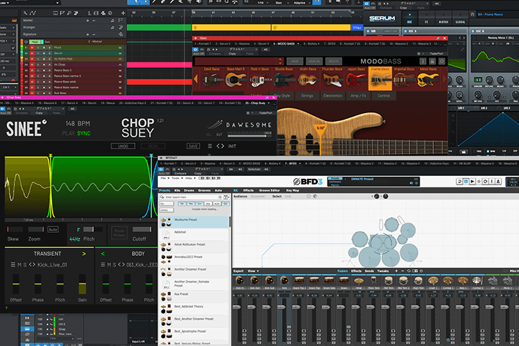Select the Devil Bass model in MODO BASS
The height and width of the screenshot is (346, 519).
[x=211, y=79]
